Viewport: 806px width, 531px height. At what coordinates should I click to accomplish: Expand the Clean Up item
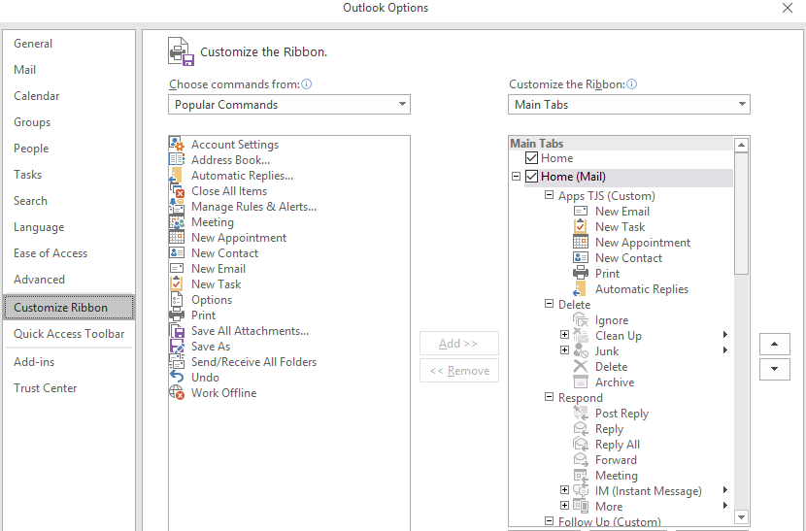[564, 335]
